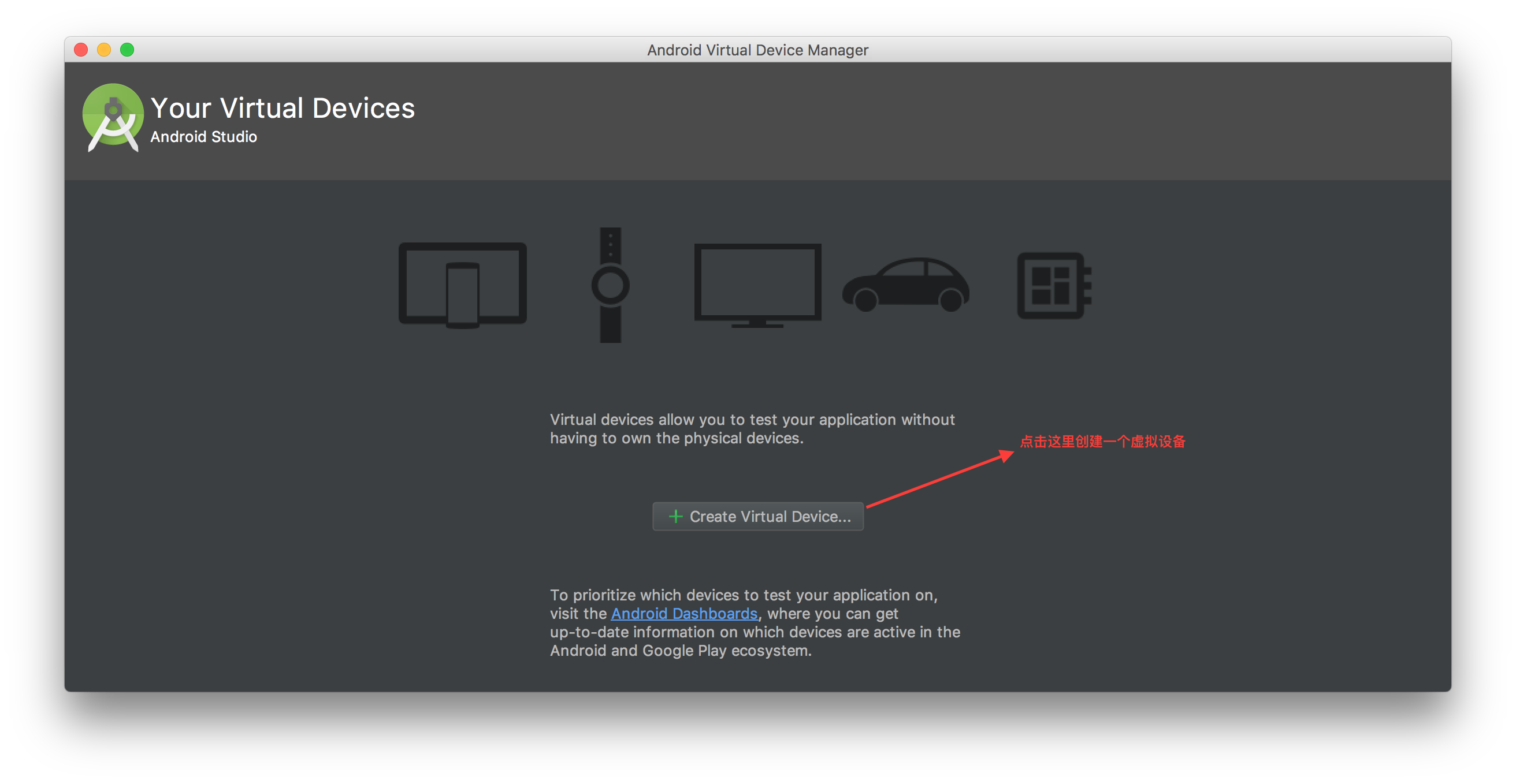Click the Android Auto car icon

tap(906, 285)
